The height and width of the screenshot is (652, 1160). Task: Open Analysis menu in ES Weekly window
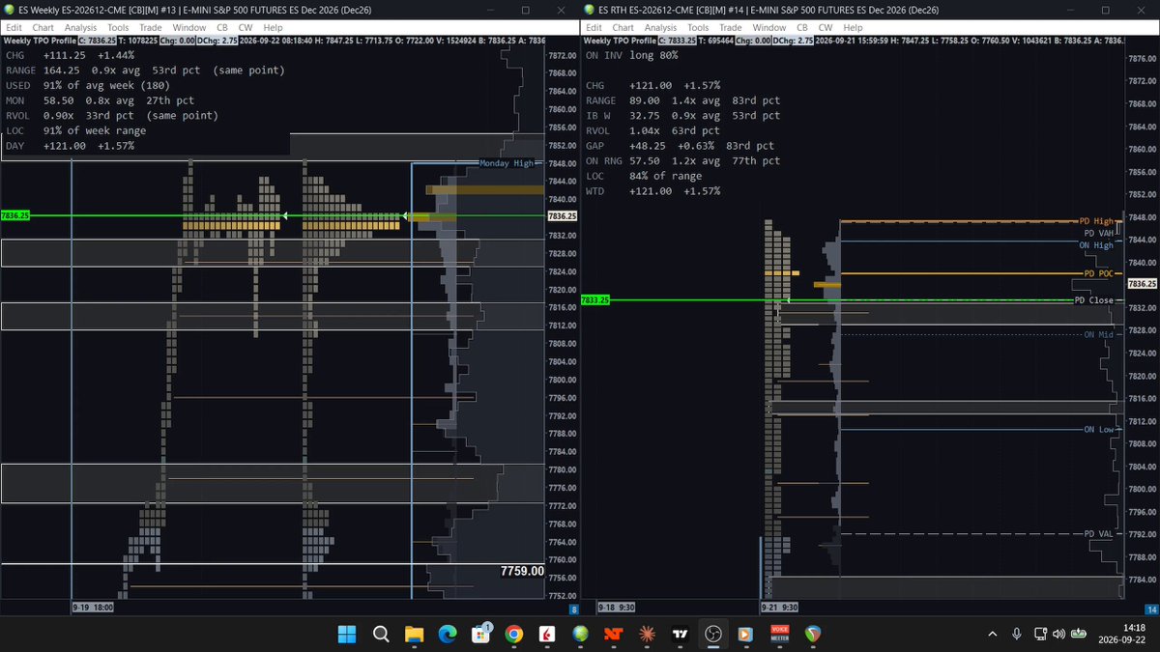pos(82,28)
